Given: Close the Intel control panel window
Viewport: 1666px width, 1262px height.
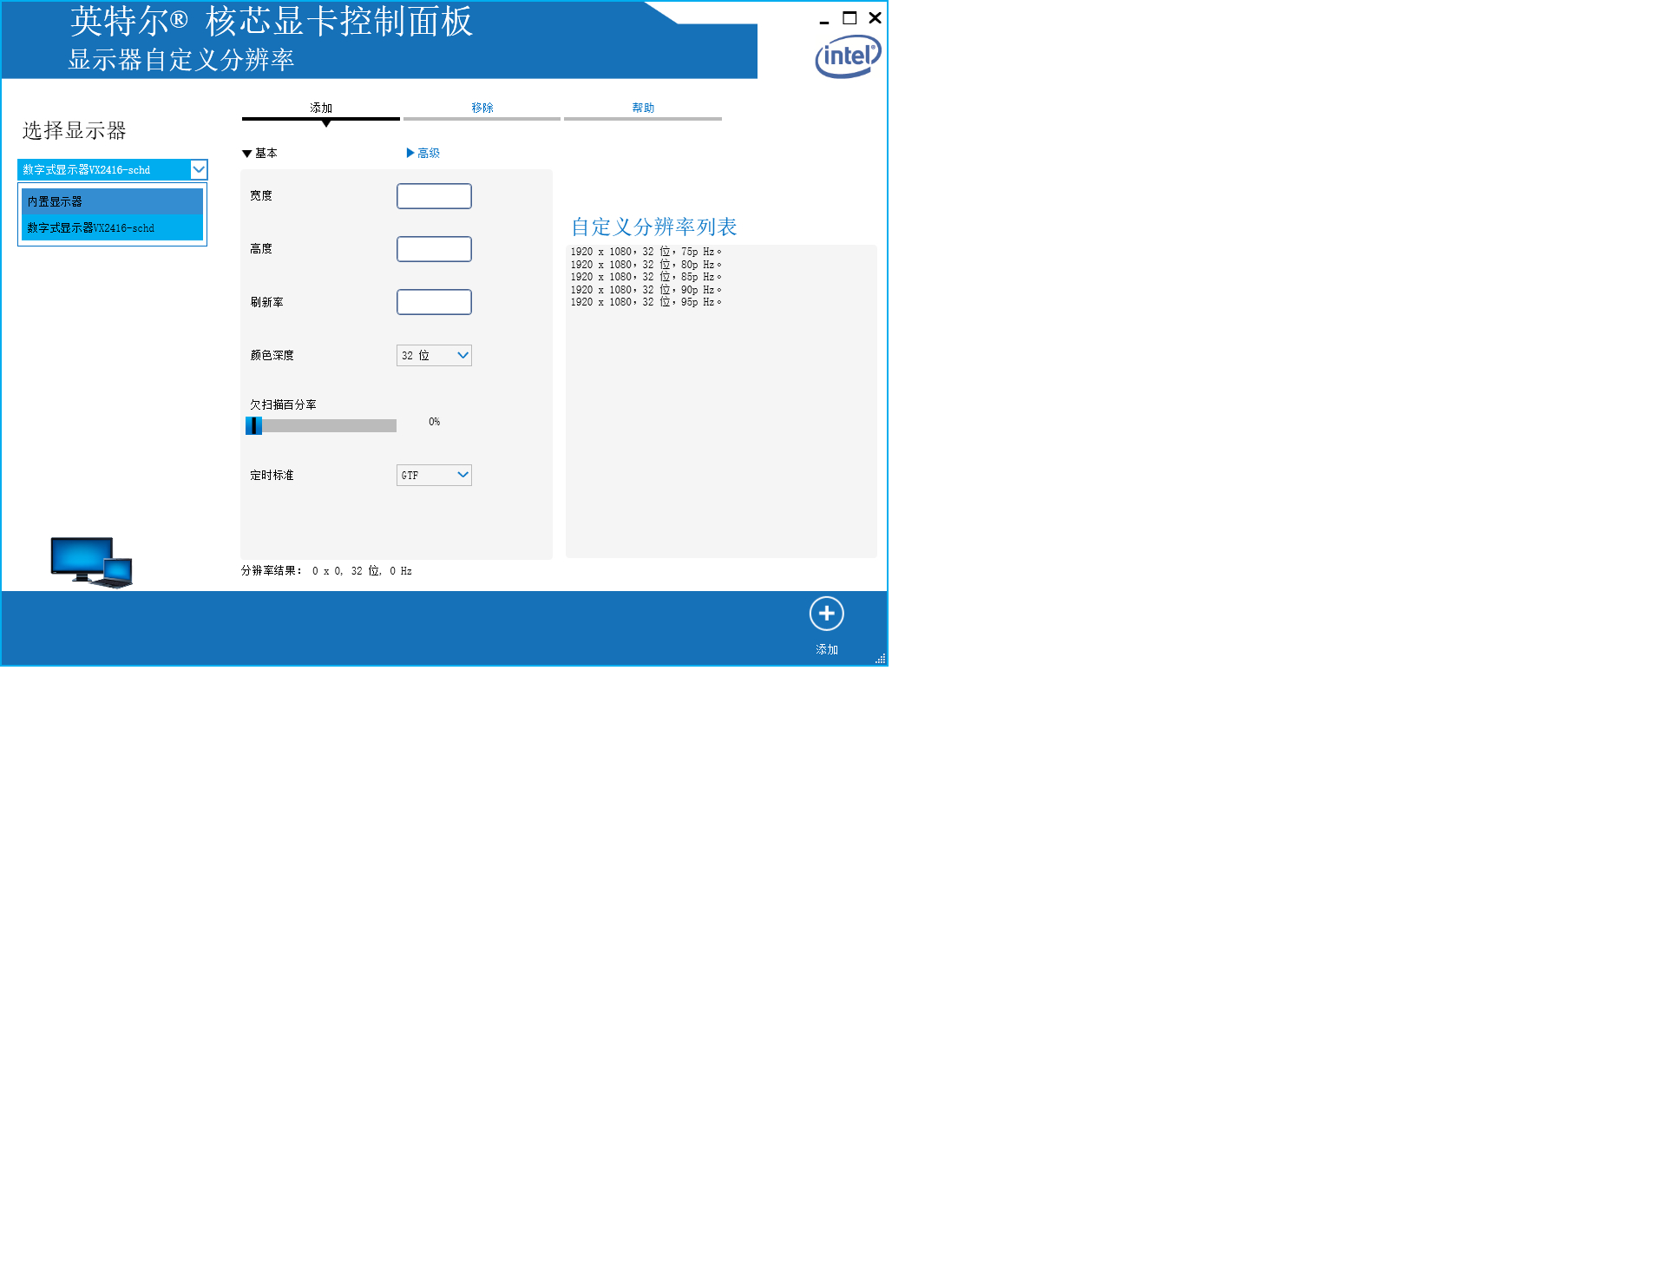Looking at the screenshot, I should click(875, 18).
